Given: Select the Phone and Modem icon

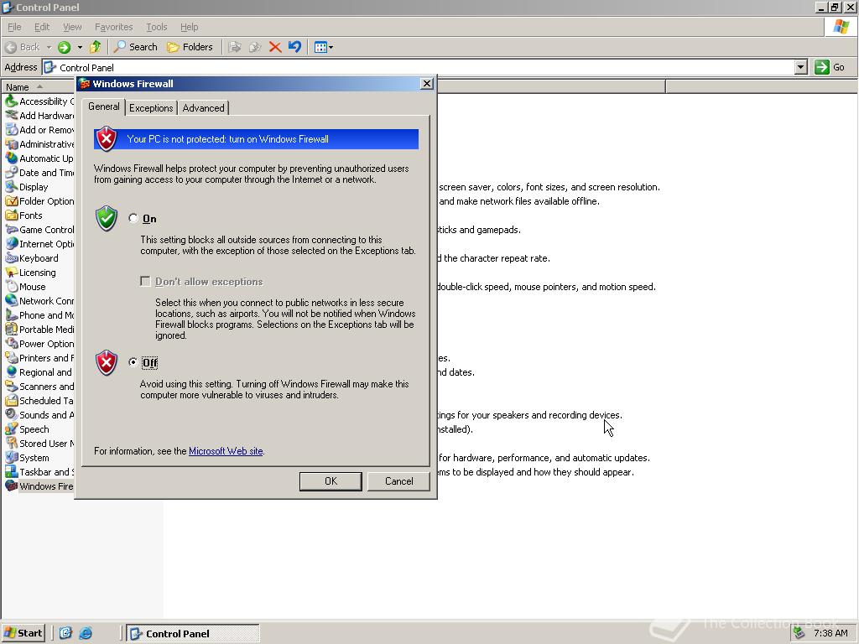Looking at the screenshot, I should 12,315.
